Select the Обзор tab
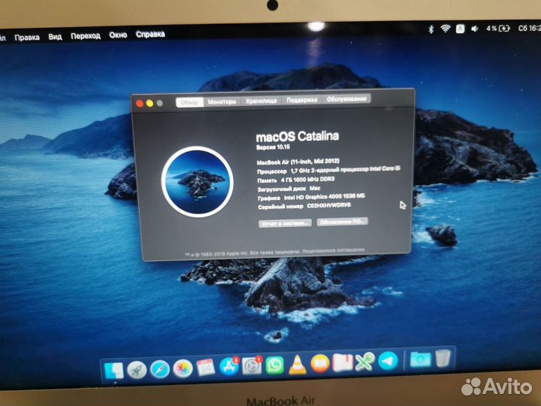This screenshot has width=541, height=406. tap(189, 102)
